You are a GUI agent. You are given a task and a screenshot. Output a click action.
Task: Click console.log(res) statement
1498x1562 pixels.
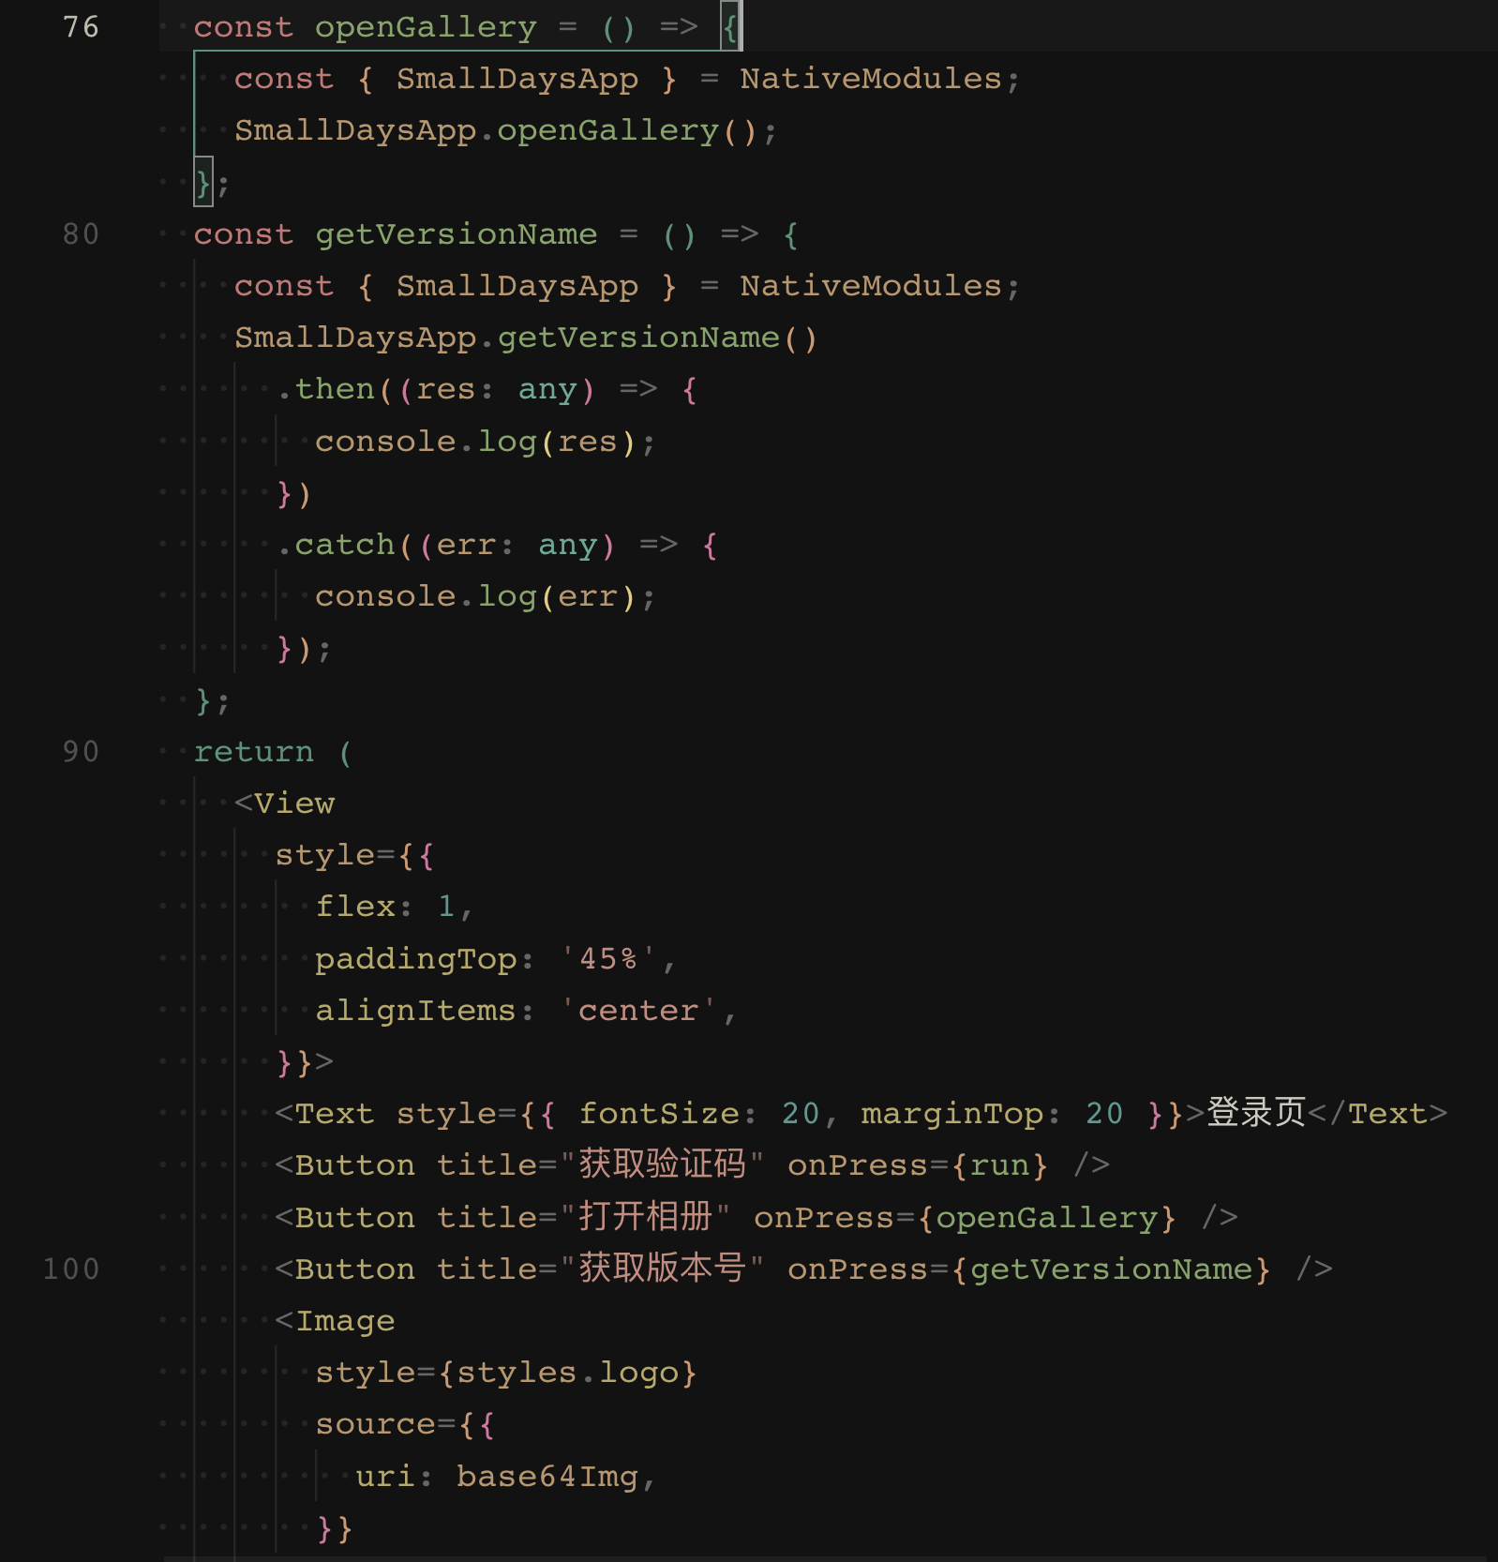[x=485, y=442]
